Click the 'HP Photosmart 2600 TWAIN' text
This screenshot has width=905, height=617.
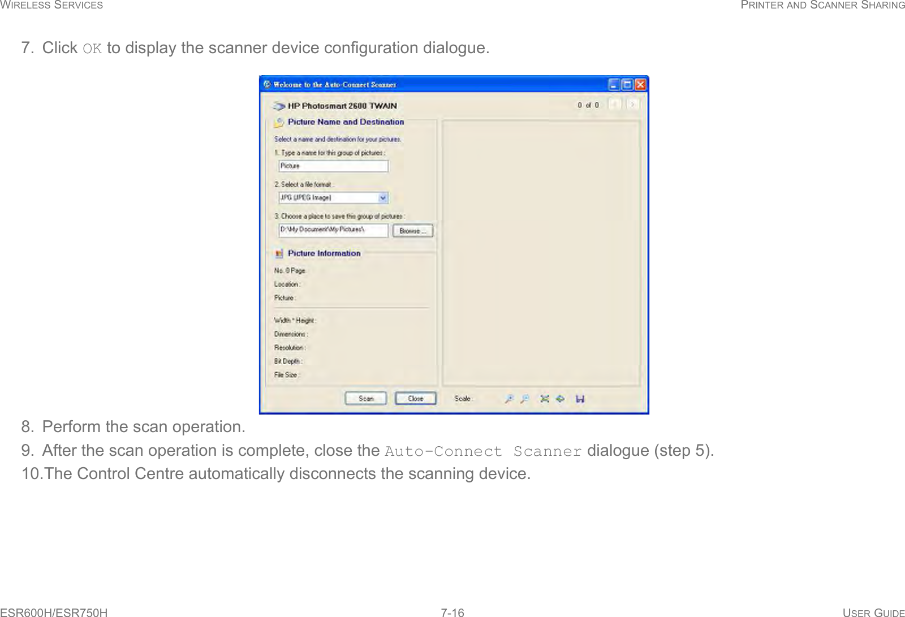[x=342, y=106]
